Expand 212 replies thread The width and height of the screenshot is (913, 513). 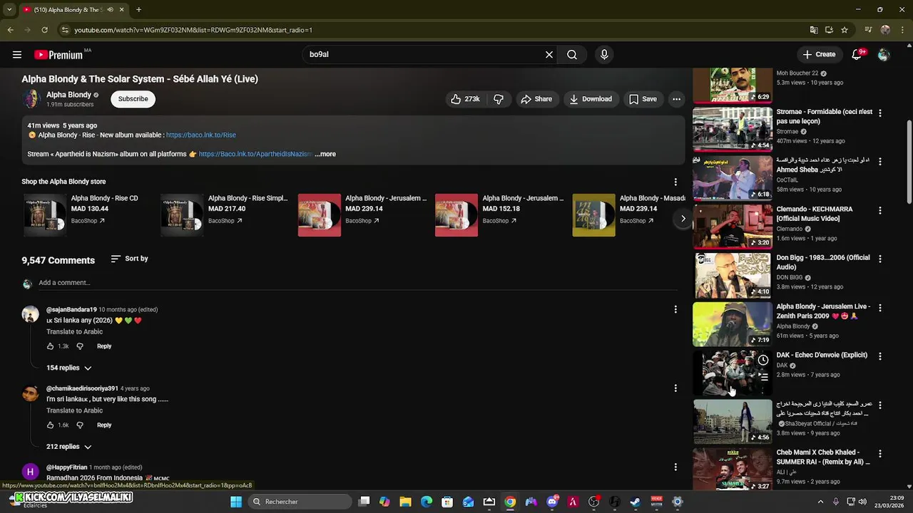[x=69, y=447]
